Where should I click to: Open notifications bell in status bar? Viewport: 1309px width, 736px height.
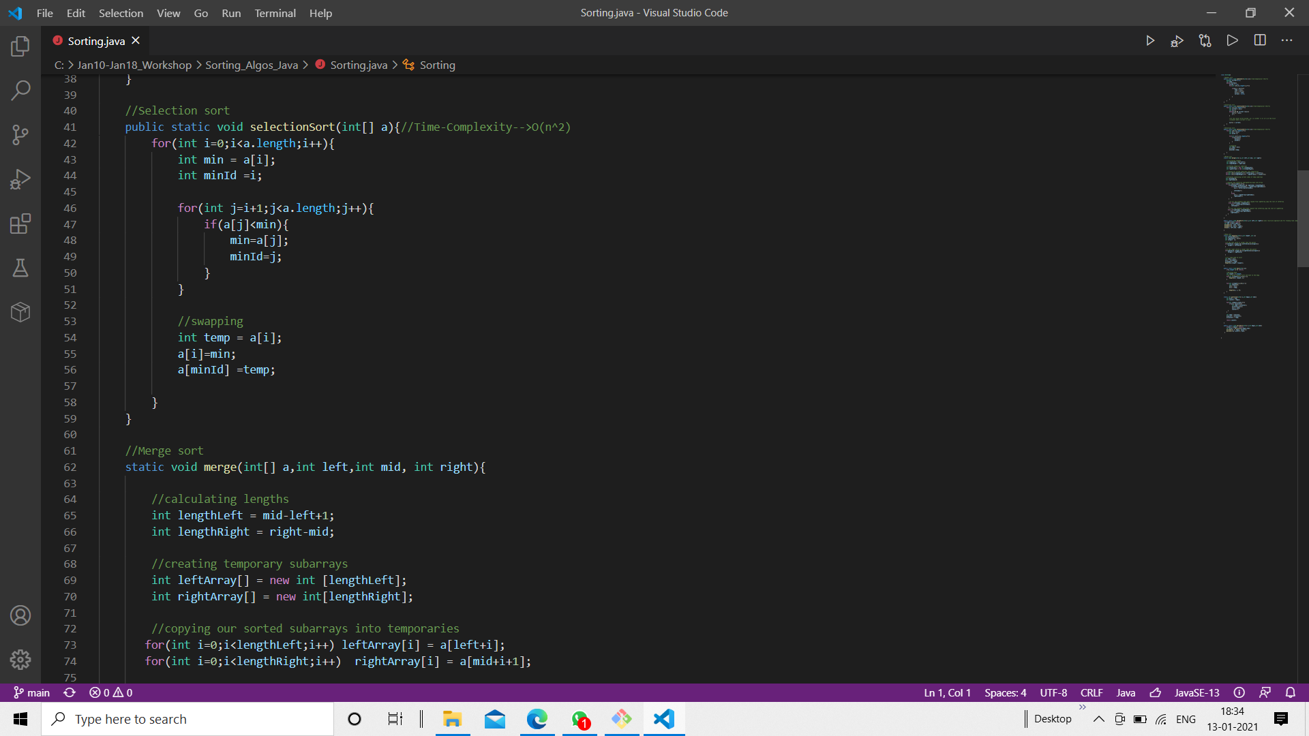1291,692
